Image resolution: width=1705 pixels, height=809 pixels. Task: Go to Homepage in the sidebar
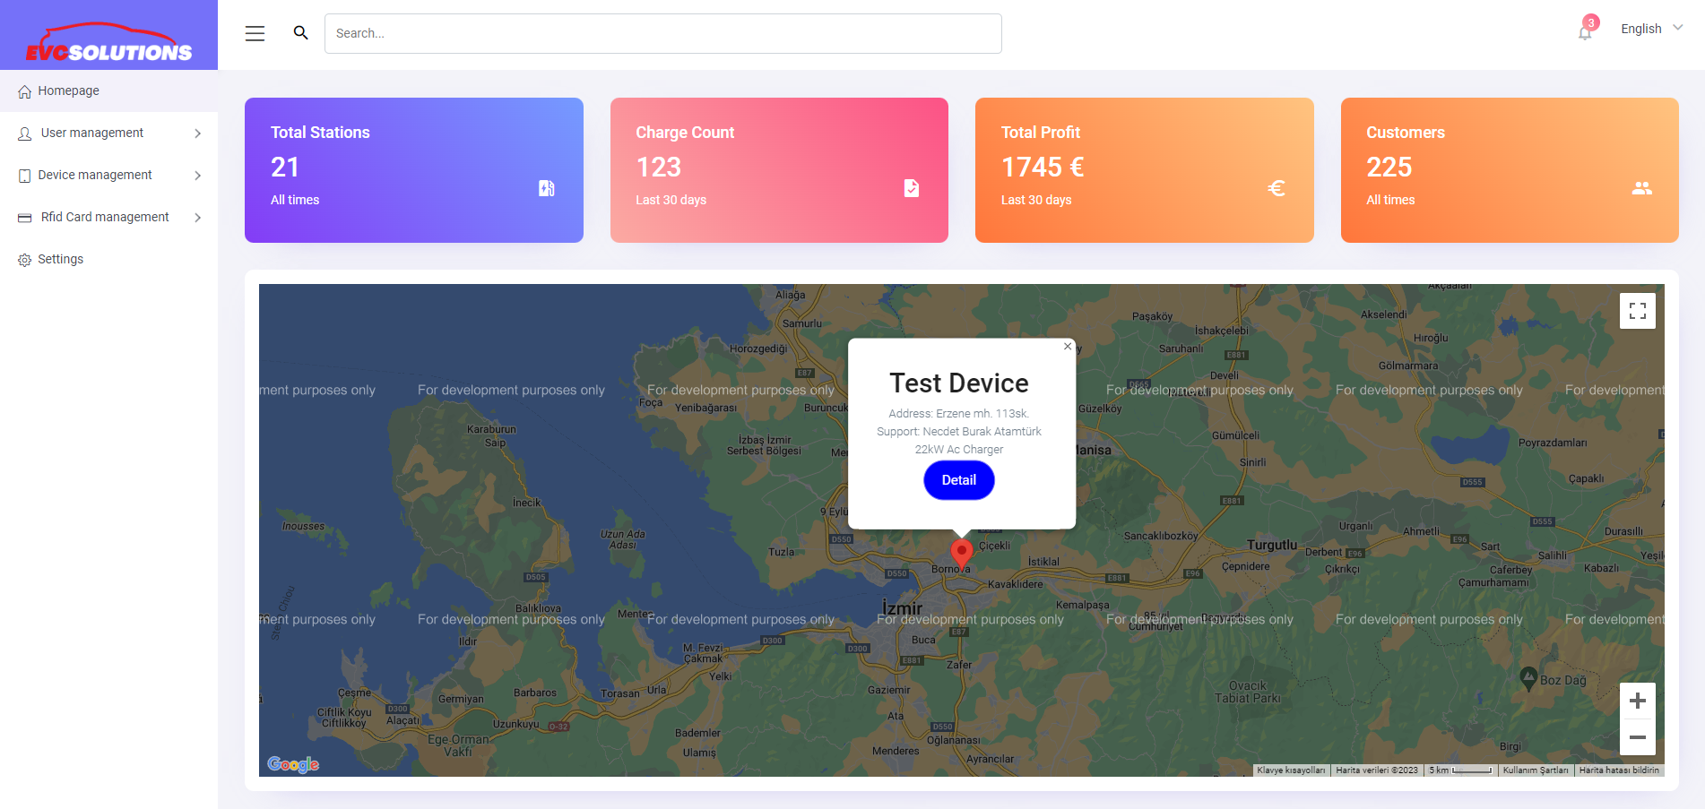tap(69, 90)
